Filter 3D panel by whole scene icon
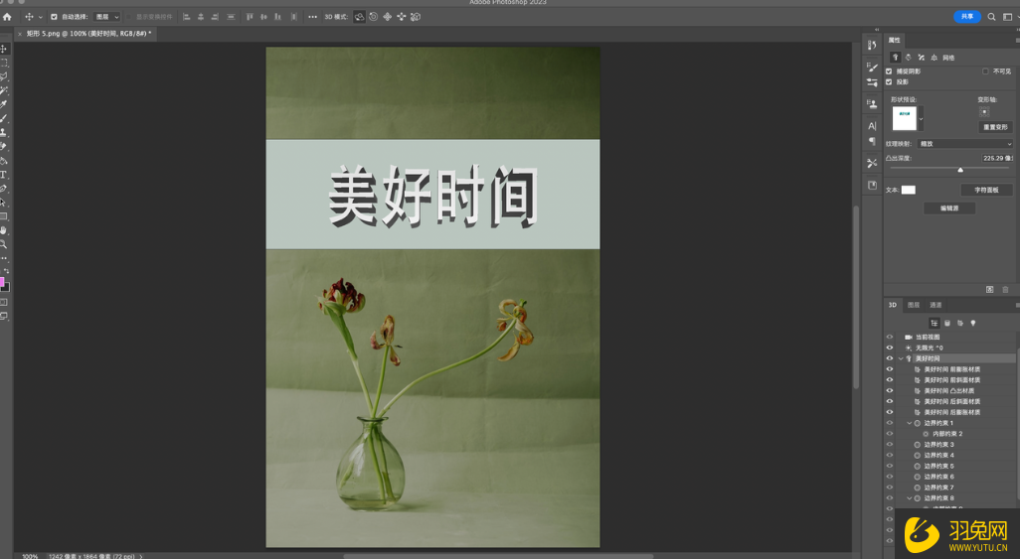This screenshot has height=559, width=1020. click(x=935, y=323)
